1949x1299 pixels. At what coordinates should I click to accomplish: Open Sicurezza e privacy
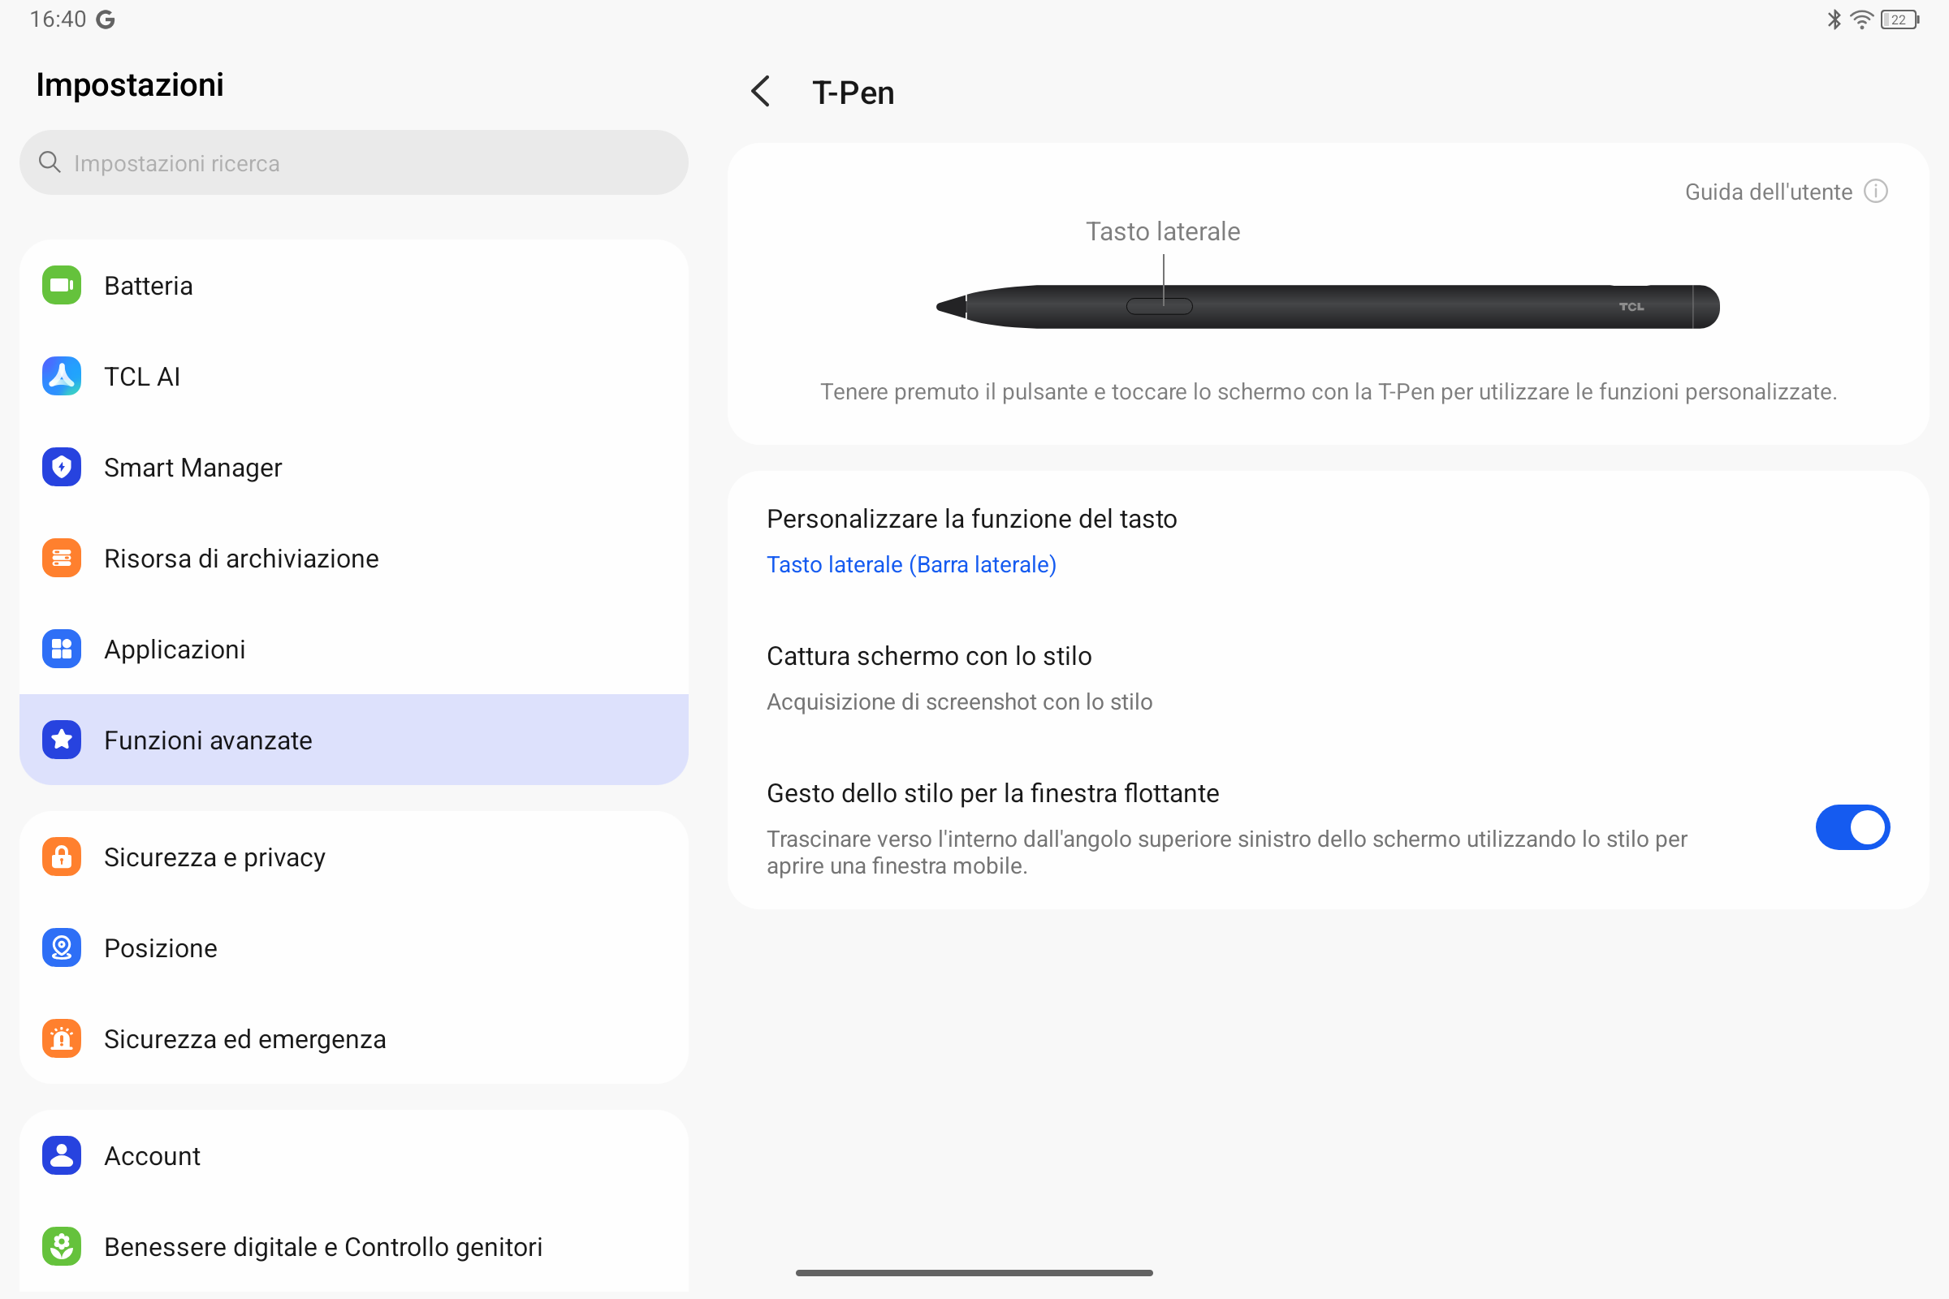354,857
